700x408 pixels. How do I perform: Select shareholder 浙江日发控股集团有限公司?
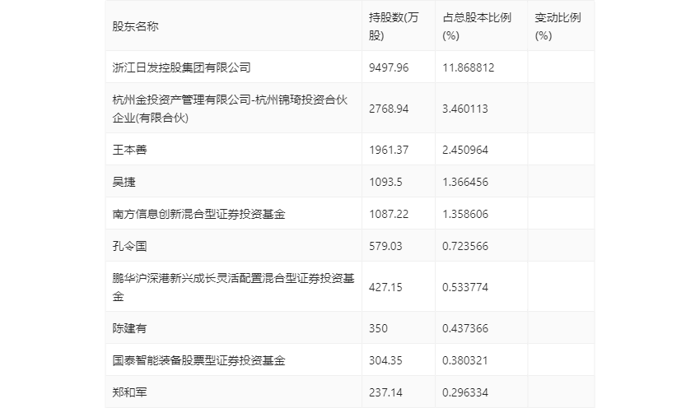(x=181, y=67)
